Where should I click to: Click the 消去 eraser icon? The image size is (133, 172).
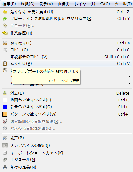click(x=5, y=93)
